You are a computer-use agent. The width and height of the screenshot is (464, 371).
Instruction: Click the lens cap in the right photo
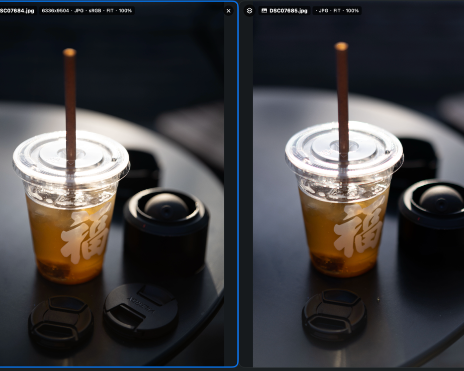point(334,314)
